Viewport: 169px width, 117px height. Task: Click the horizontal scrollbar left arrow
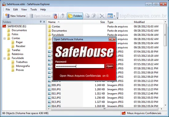point(49,109)
